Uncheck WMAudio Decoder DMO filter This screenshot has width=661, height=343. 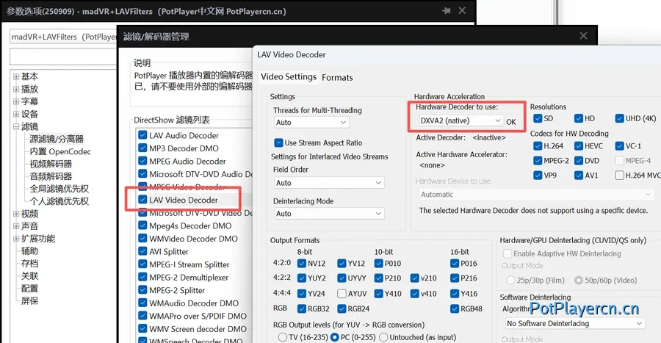coord(142,303)
